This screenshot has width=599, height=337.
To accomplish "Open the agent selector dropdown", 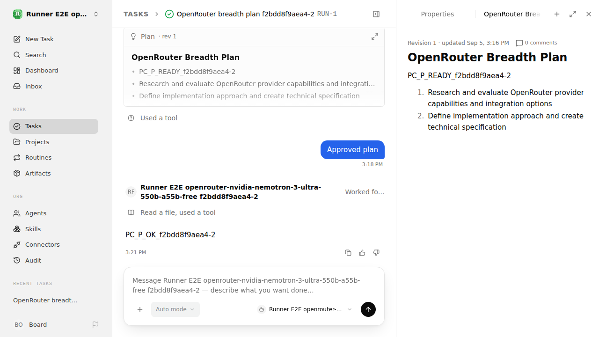I will [305, 309].
